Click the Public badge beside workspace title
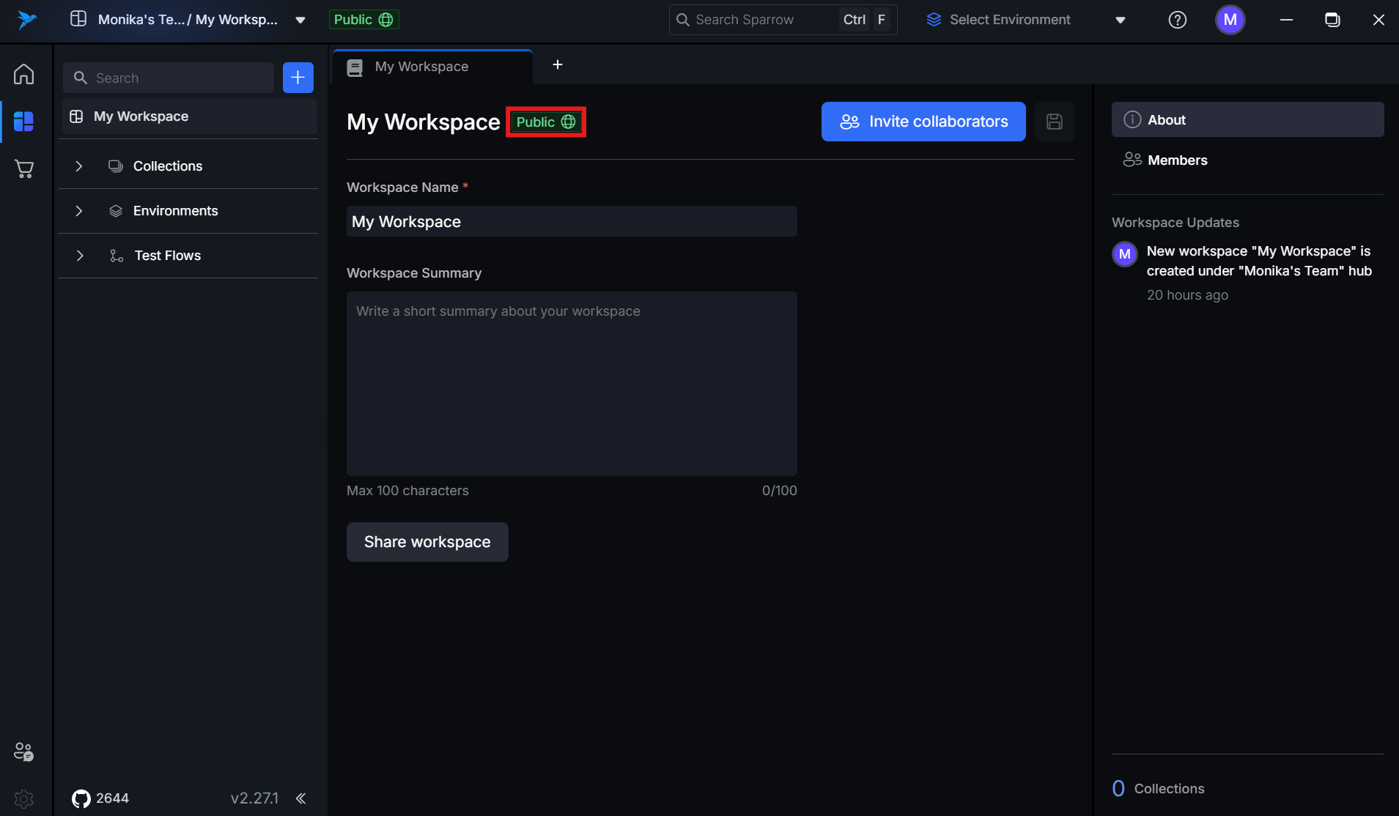The height and width of the screenshot is (816, 1399). point(546,122)
